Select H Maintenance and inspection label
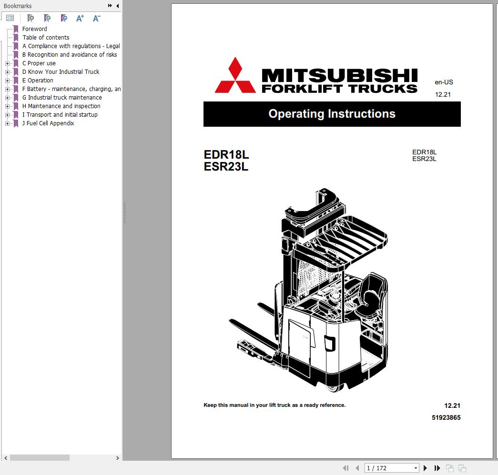498x475 pixels. tap(61, 106)
